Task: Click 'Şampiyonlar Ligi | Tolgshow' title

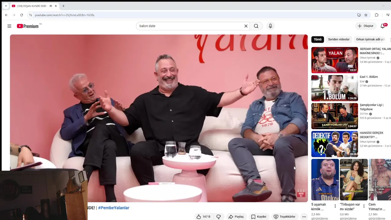Action: pos(371,107)
